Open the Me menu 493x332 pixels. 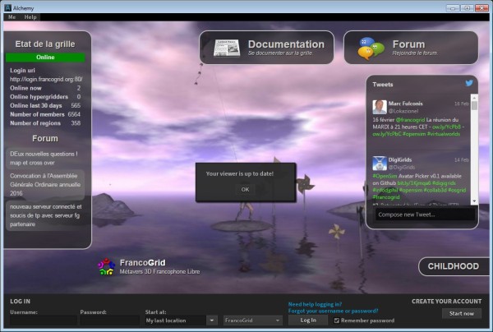[x=12, y=17]
